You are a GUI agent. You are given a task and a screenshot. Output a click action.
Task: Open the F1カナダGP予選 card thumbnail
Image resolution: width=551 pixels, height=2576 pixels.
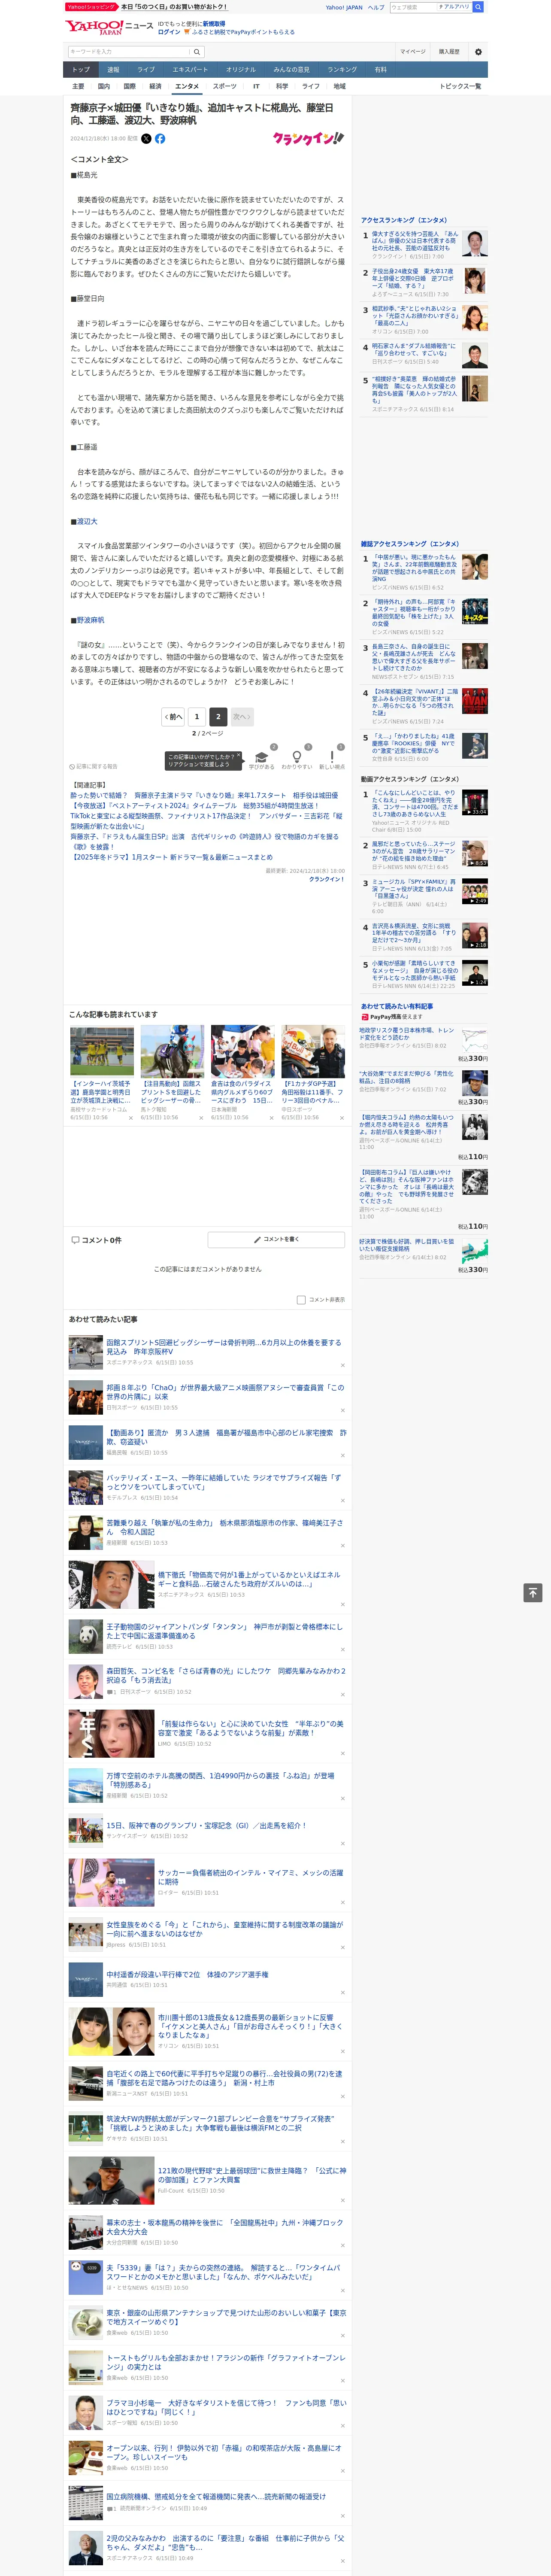coord(313,1051)
